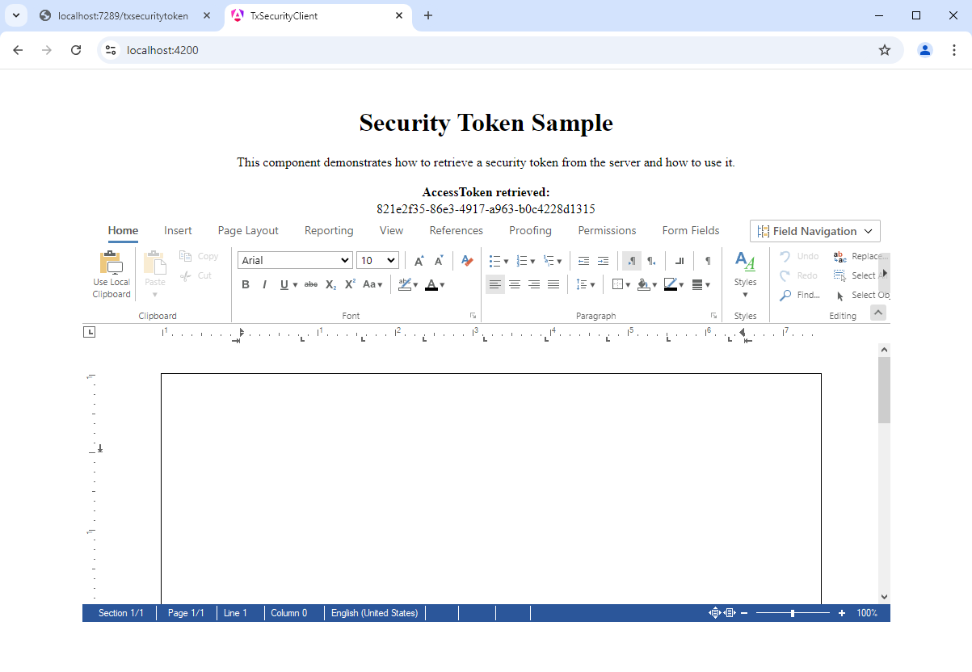The width and height of the screenshot is (972, 672).
Task: Toggle justify alignment
Action: click(x=553, y=284)
